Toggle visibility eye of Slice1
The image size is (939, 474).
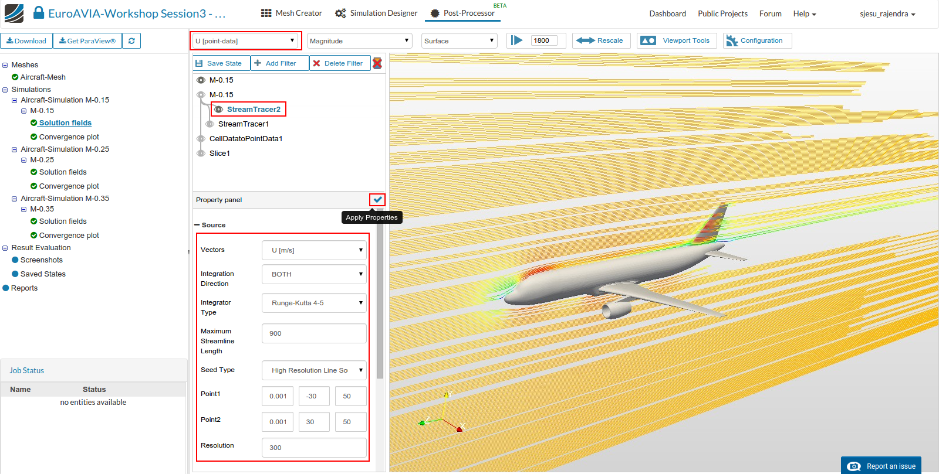click(201, 154)
